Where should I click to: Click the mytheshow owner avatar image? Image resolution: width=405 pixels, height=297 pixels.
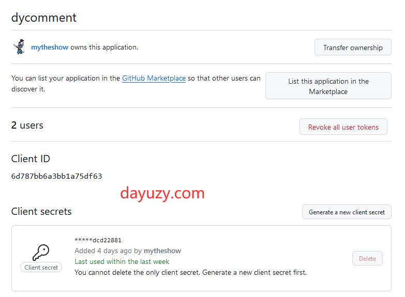(19, 47)
